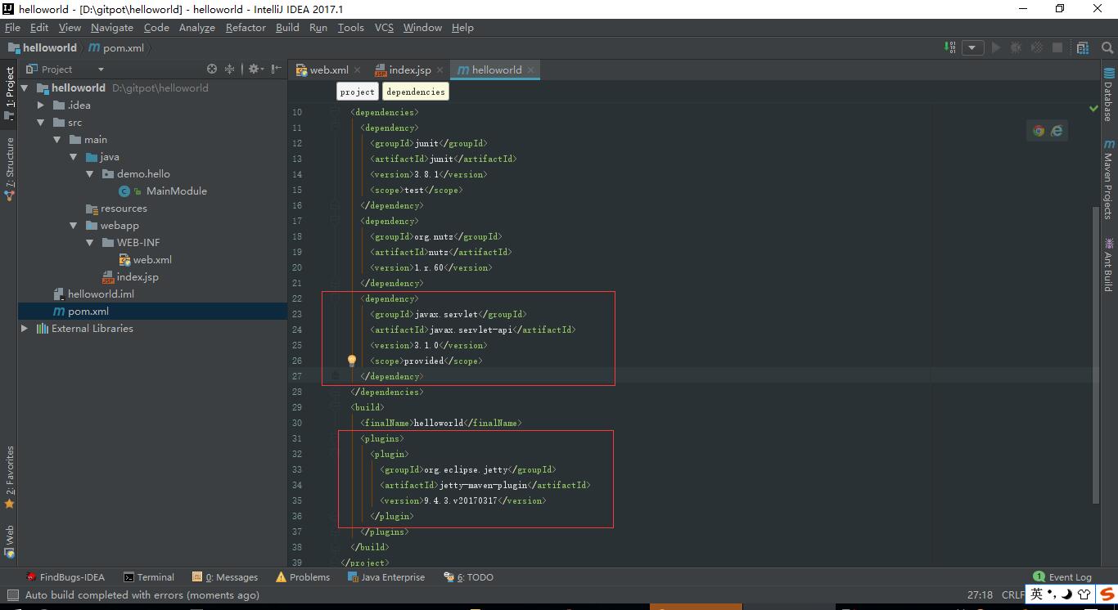The image size is (1118, 610).
Task: Click the intention light bulb in gutter
Action: [352, 361]
